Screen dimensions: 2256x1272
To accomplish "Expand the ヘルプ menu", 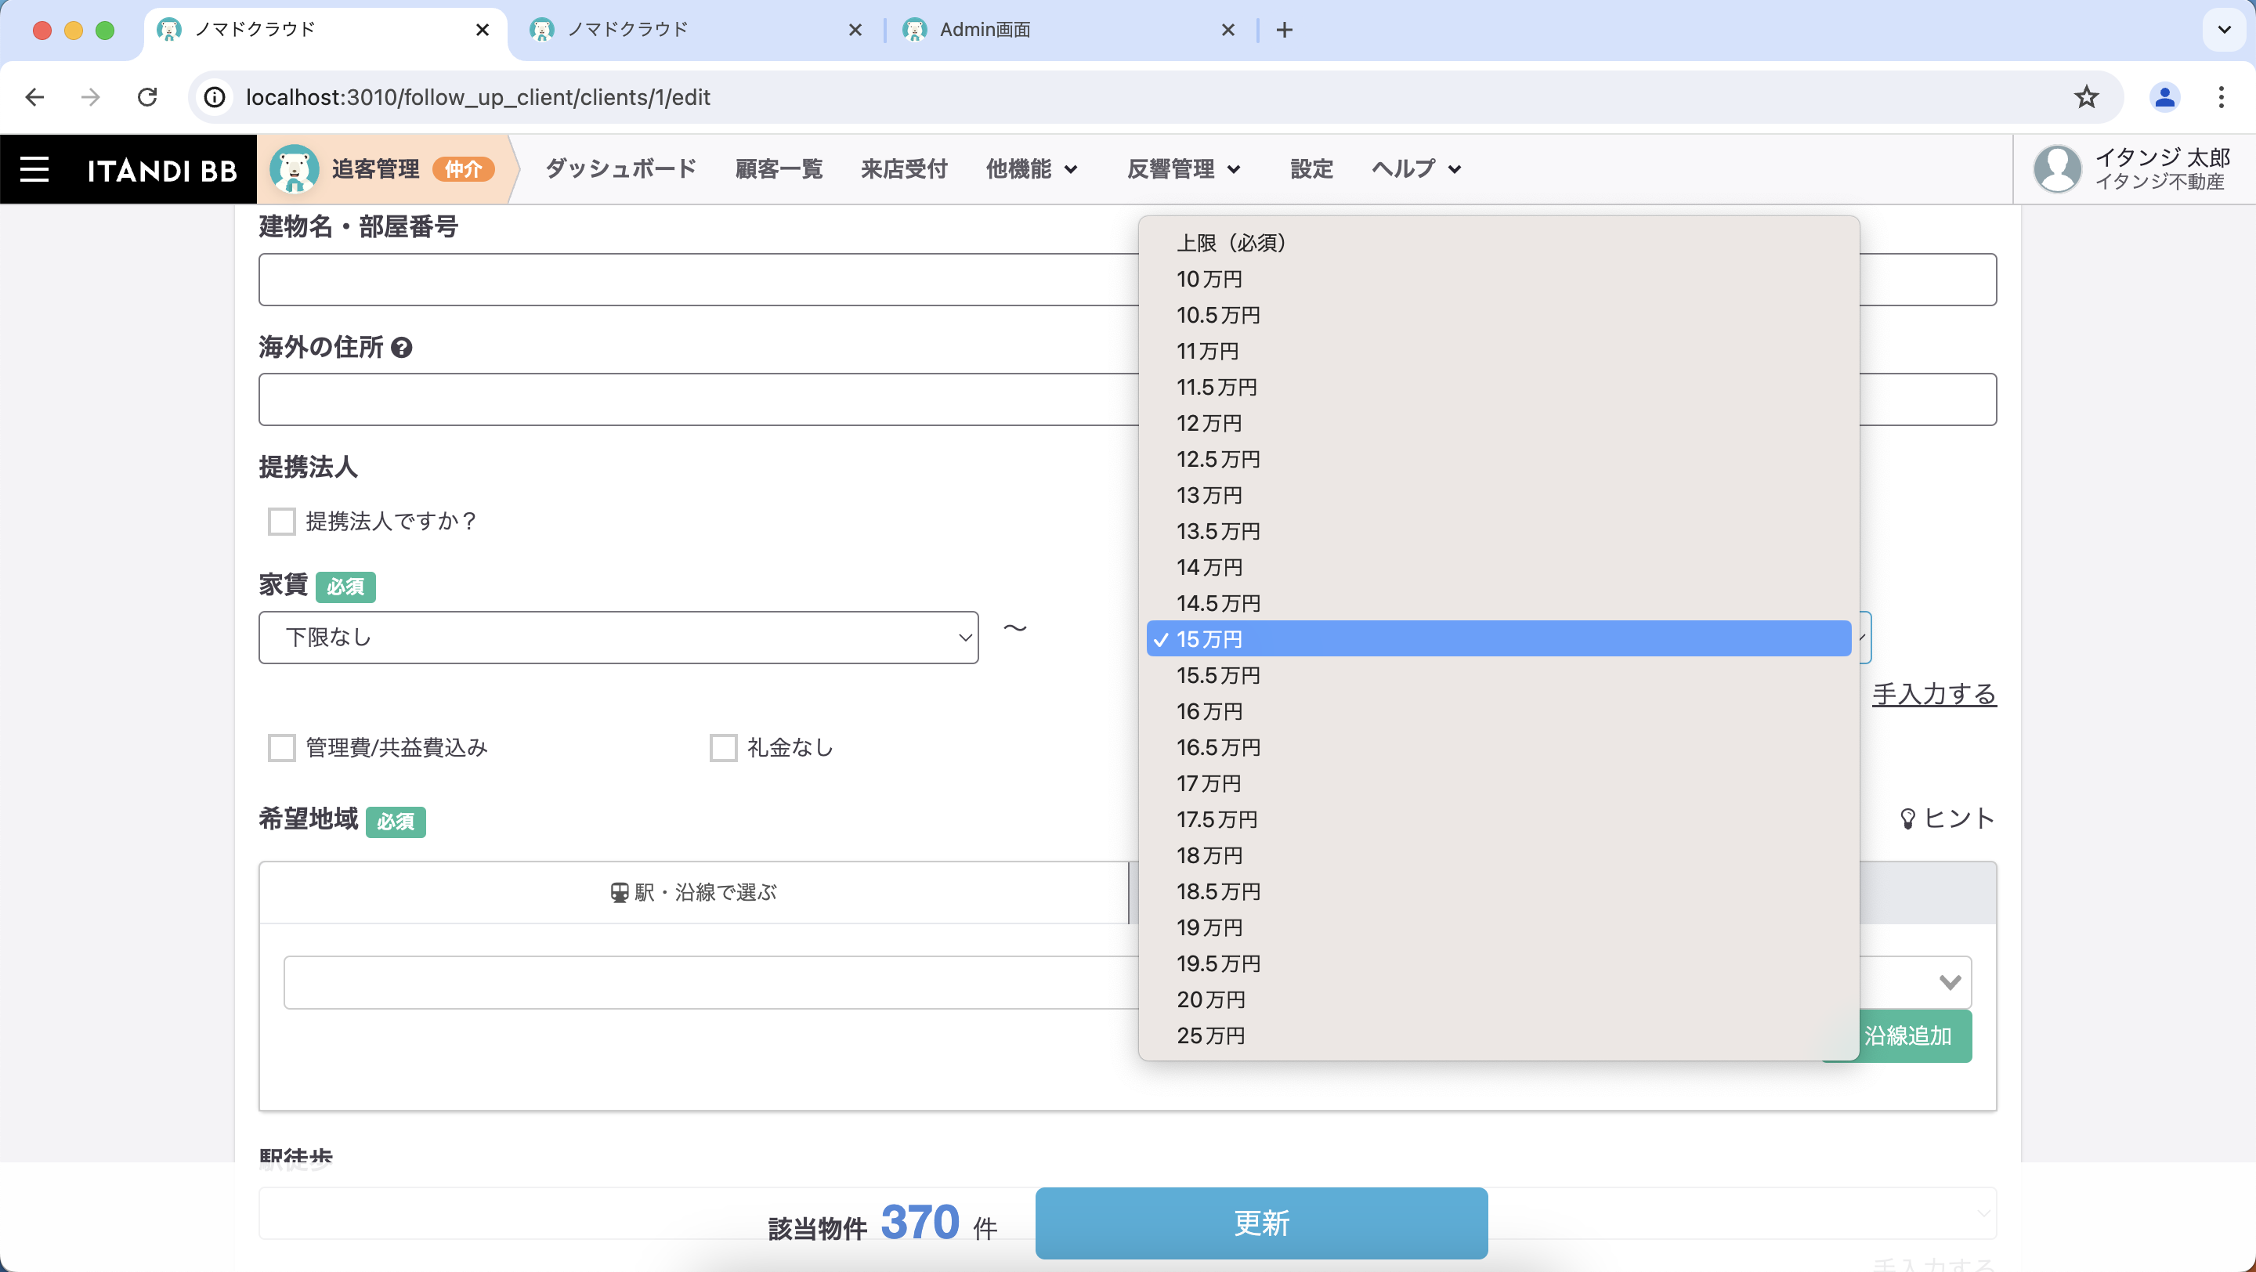I will (1415, 169).
